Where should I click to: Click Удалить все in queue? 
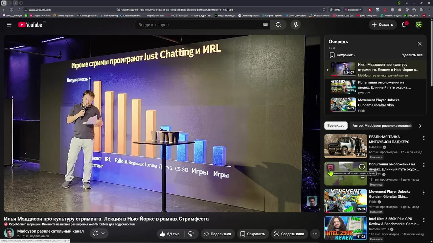pyautogui.click(x=412, y=55)
